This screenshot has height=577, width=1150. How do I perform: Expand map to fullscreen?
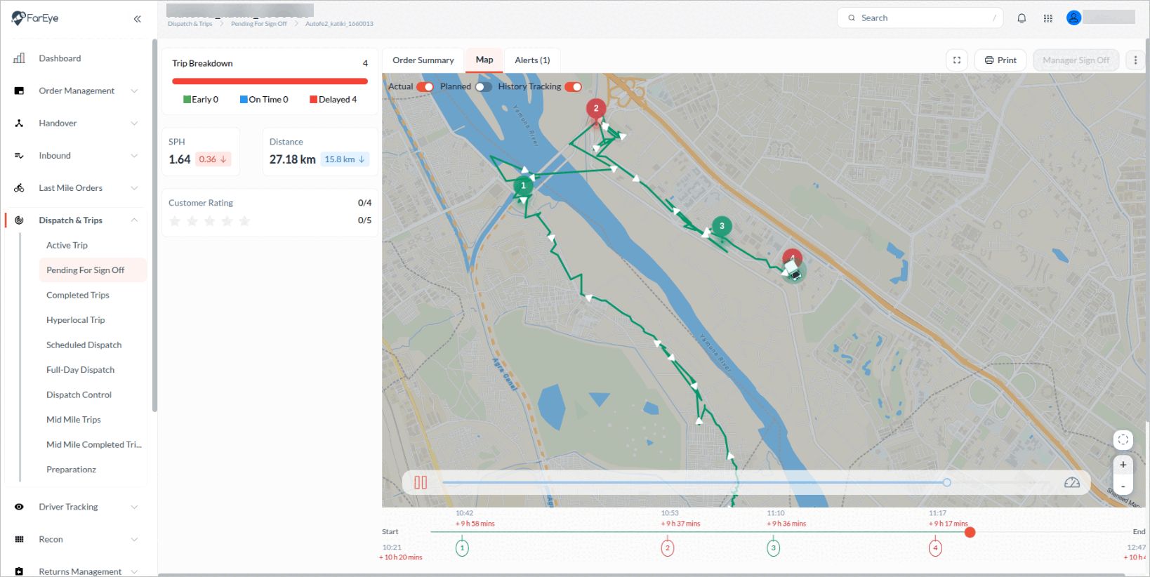pos(957,60)
